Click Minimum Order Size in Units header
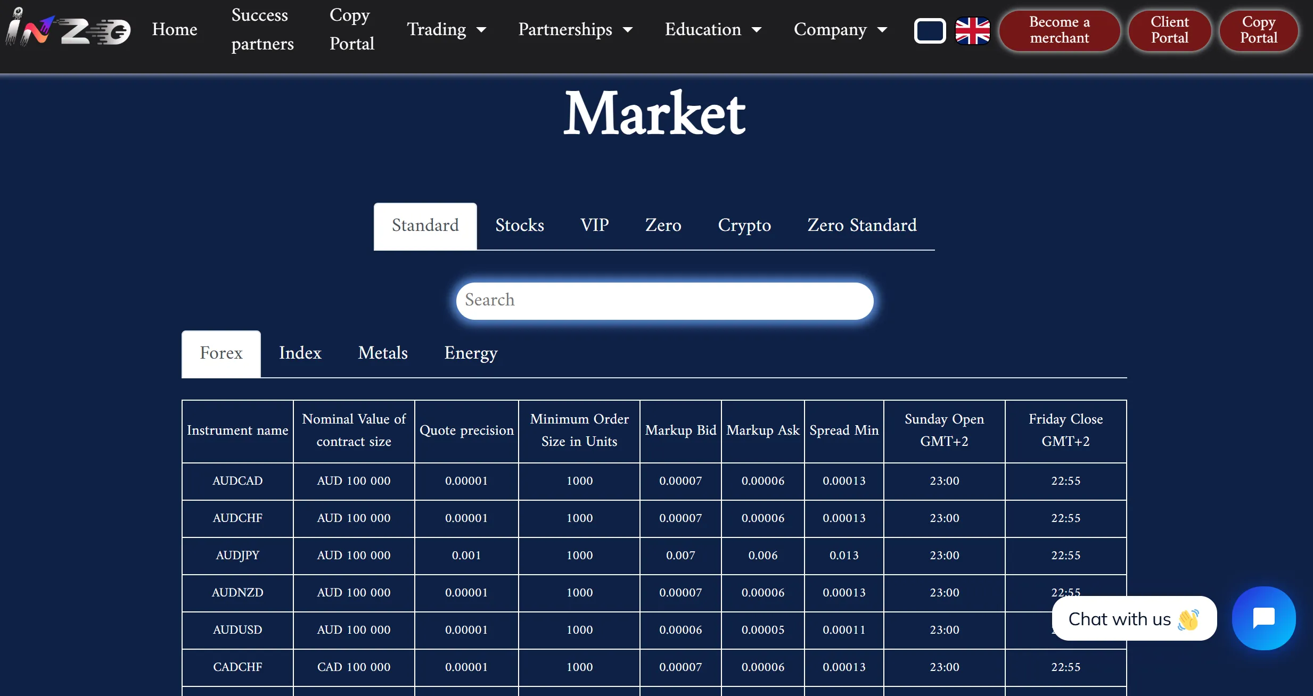 579,430
